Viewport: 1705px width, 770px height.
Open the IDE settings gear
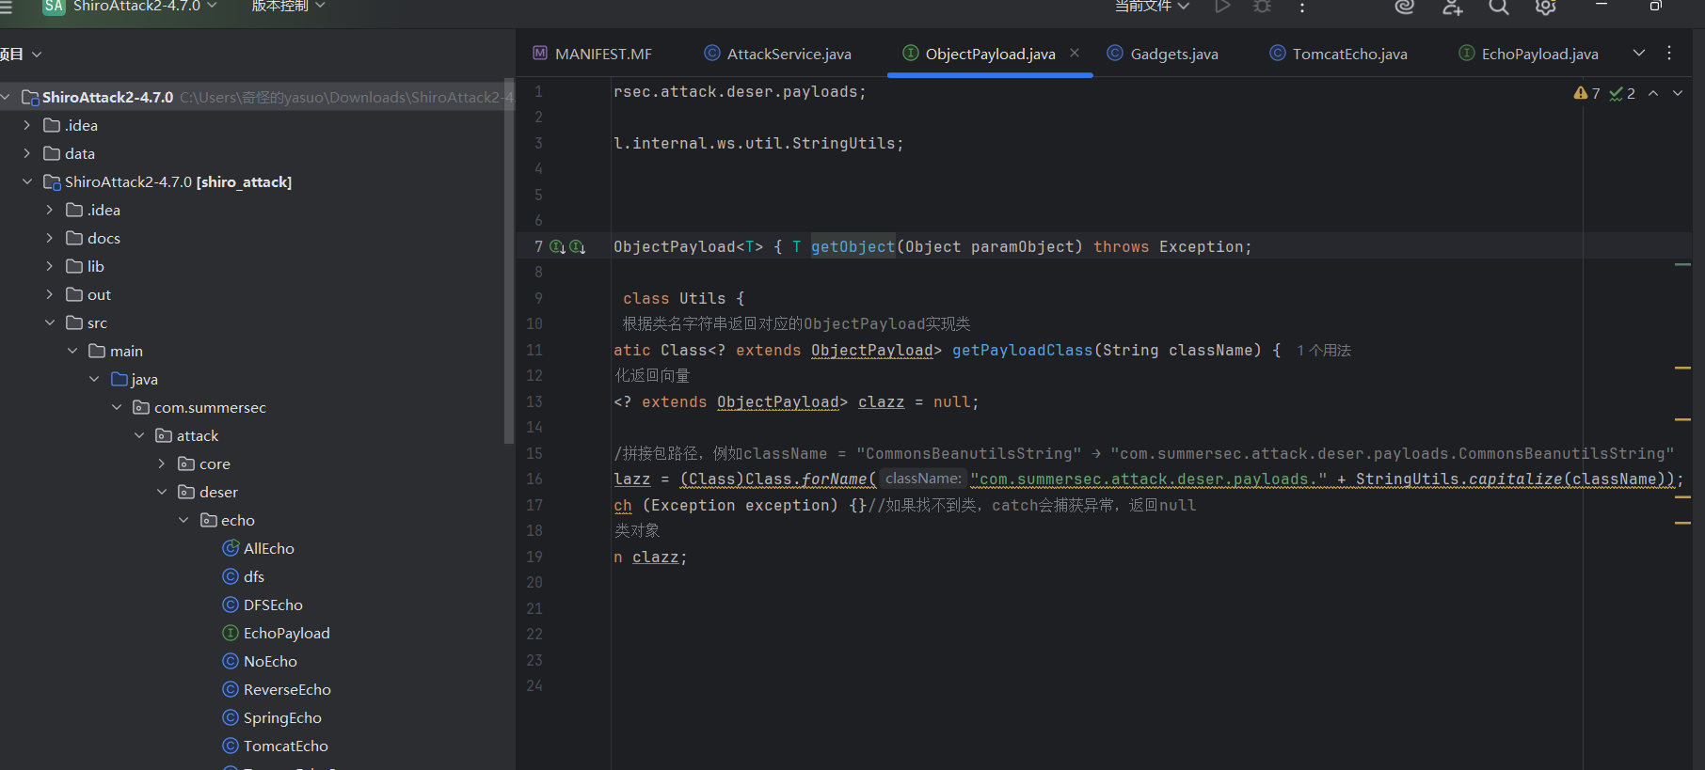coord(1545,7)
